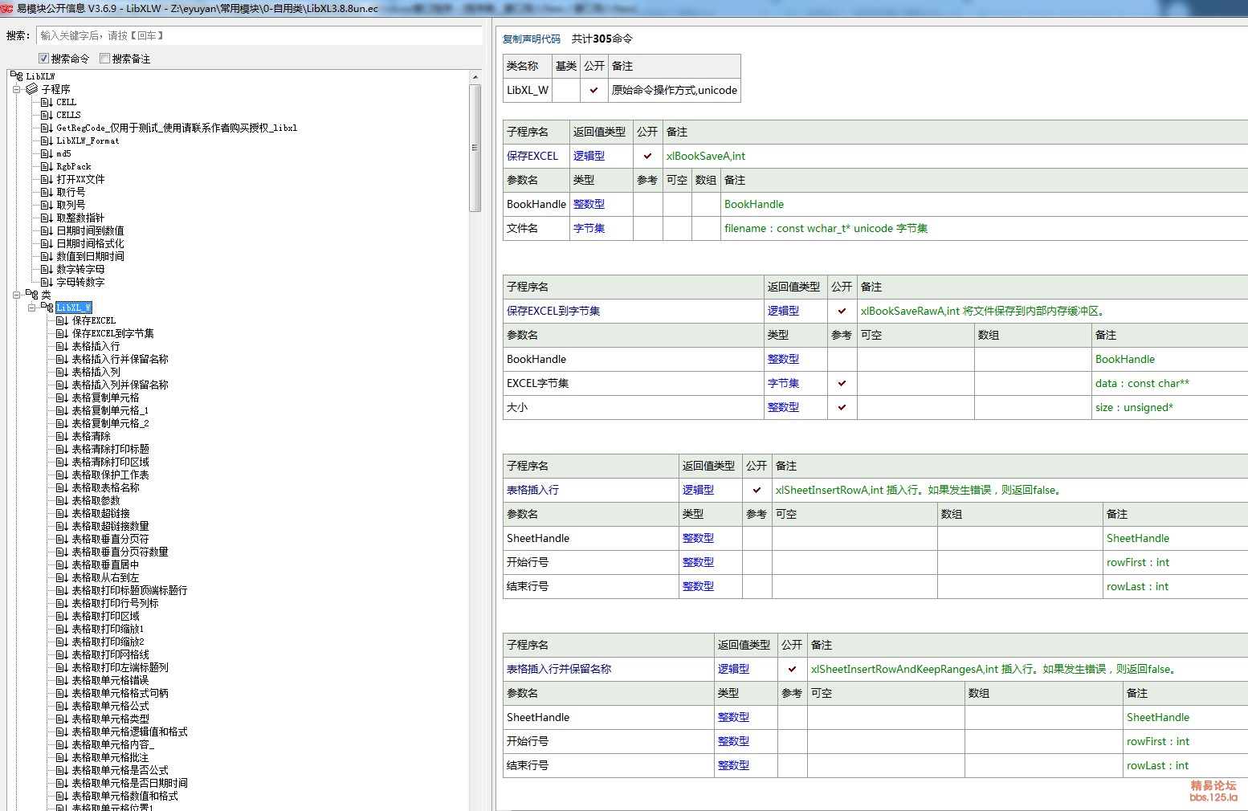1248x811 pixels.
Task: Focus the 搜索 keyword input field
Action: coord(259,35)
